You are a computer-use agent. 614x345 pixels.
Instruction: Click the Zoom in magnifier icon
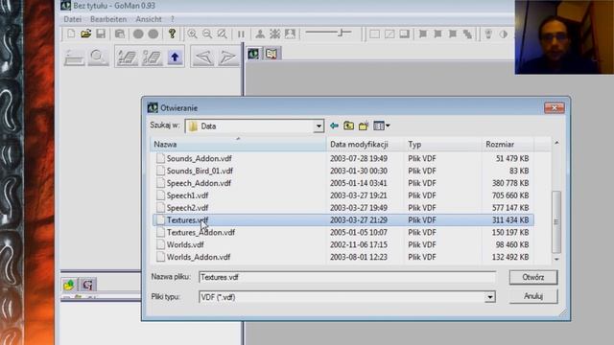point(192,34)
